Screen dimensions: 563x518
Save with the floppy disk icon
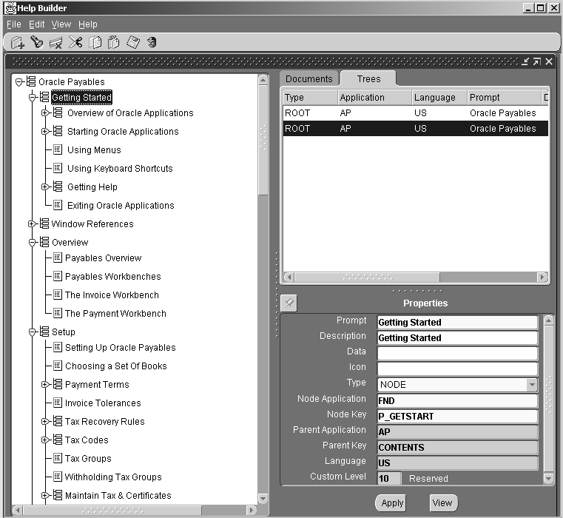(133, 42)
